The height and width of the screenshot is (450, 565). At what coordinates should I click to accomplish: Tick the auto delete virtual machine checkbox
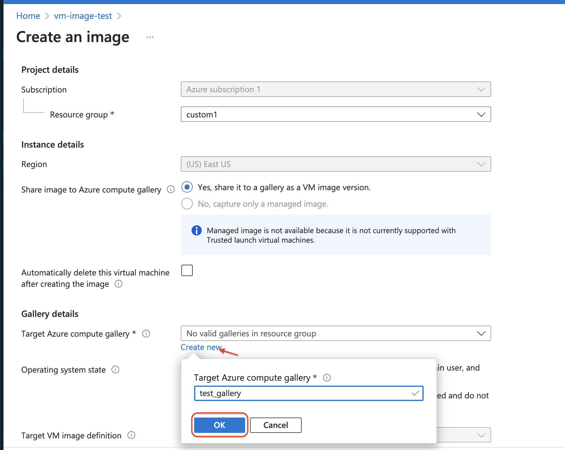(x=187, y=270)
